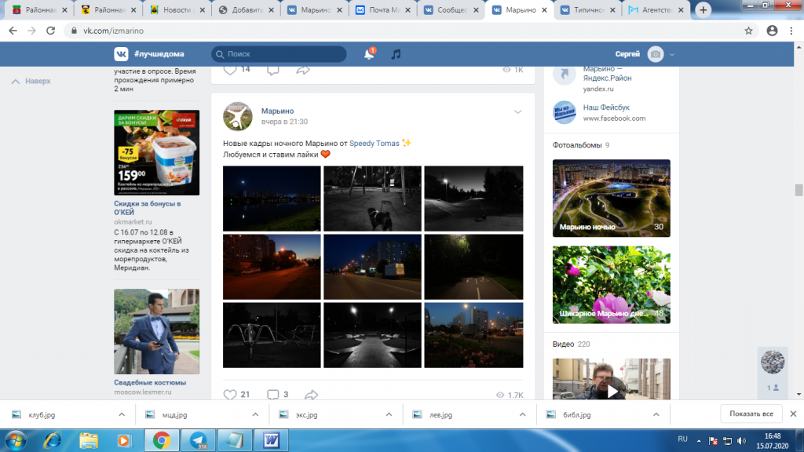Bookmark this page with star icon
Viewport: 804px width, 452px height.
(748, 31)
